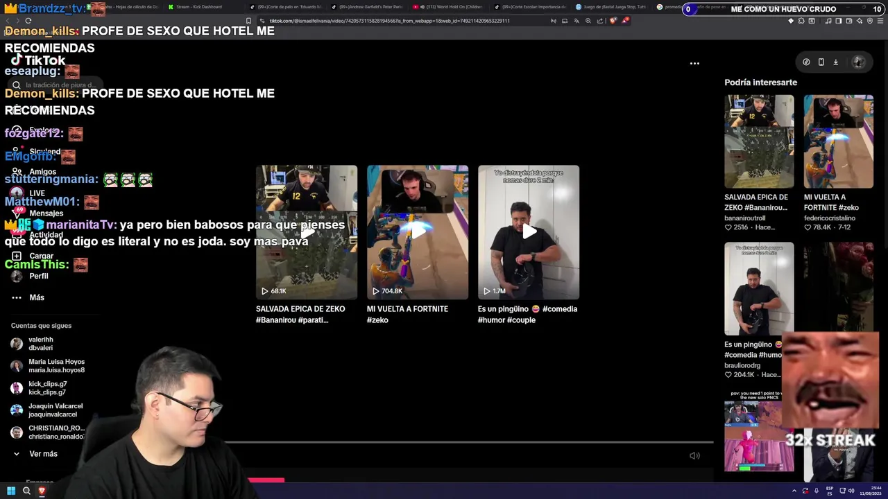Play Es un pingüino center video thumbnail

click(x=529, y=232)
